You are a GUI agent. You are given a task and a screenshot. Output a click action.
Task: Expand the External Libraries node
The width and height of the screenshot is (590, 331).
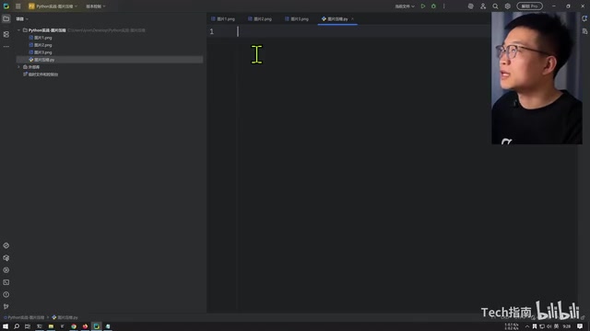point(18,67)
